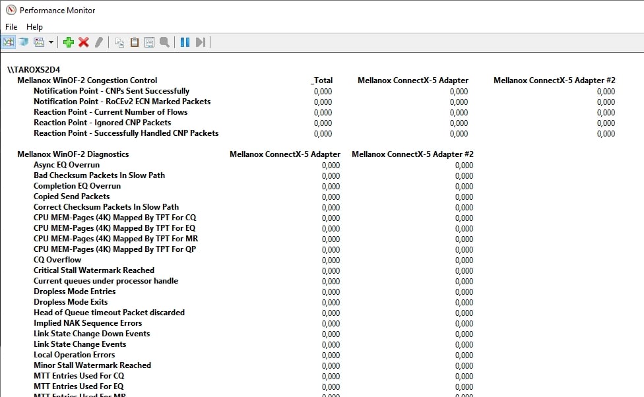The image size is (644, 397).
Task: Add a counter with the green plus
Action: tap(69, 42)
